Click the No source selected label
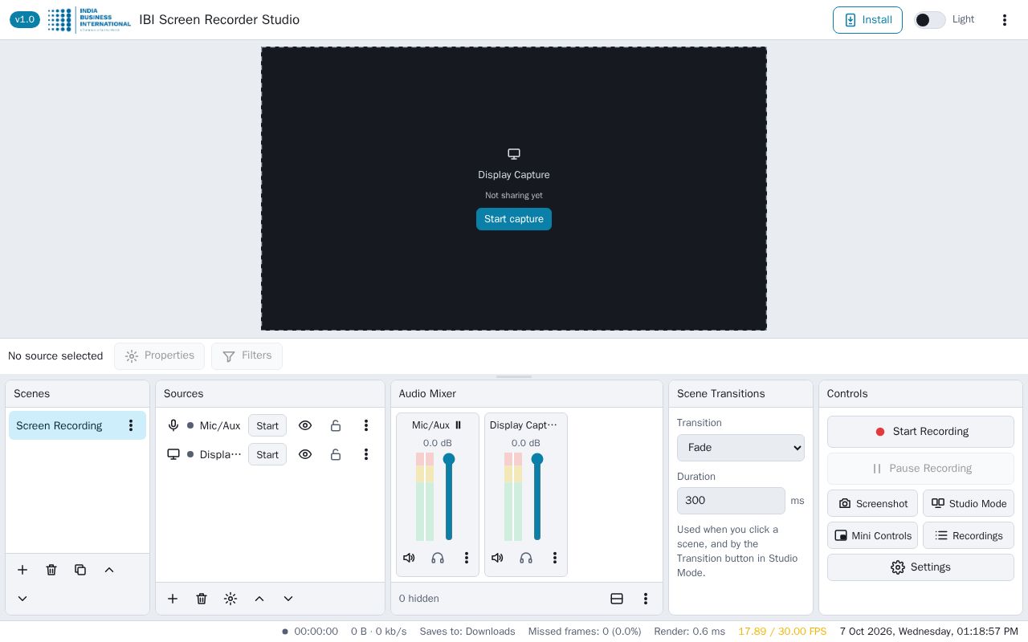Viewport: 1028px width, 642px height. [x=55, y=356]
